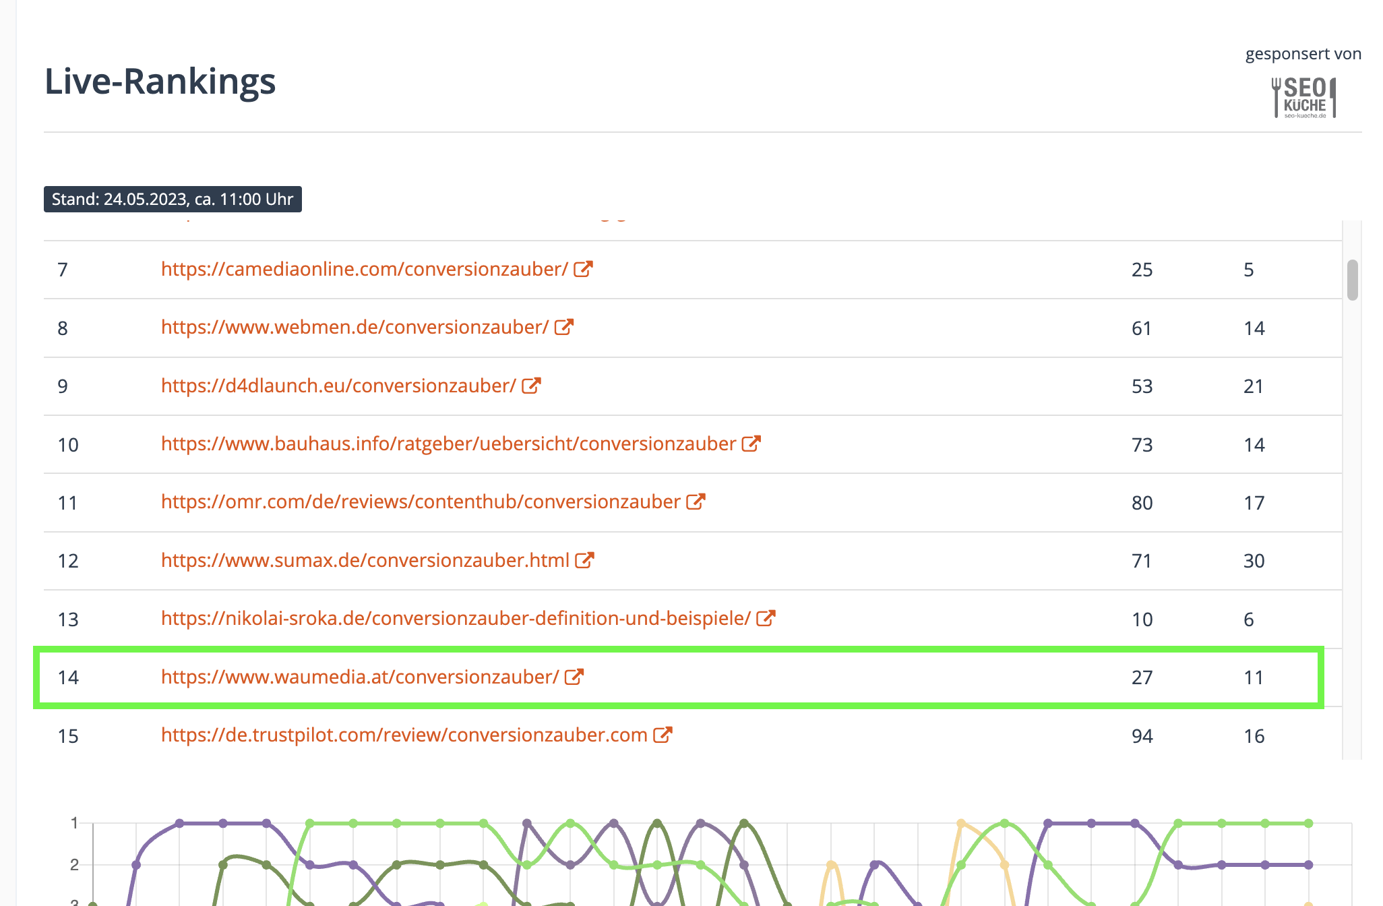Click rank number 10 in first column
This screenshot has width=1383, height=906.
point(68,445)
